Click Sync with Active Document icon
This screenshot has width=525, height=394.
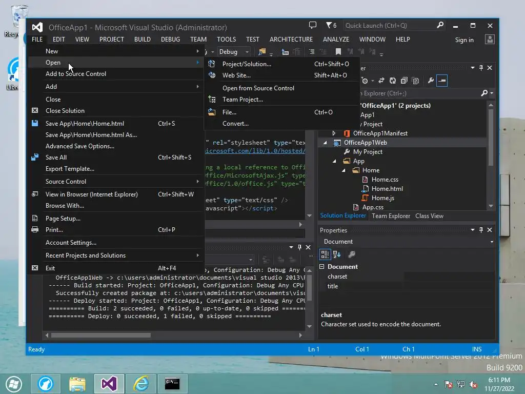pyautogui.click(x=381, y=81)
